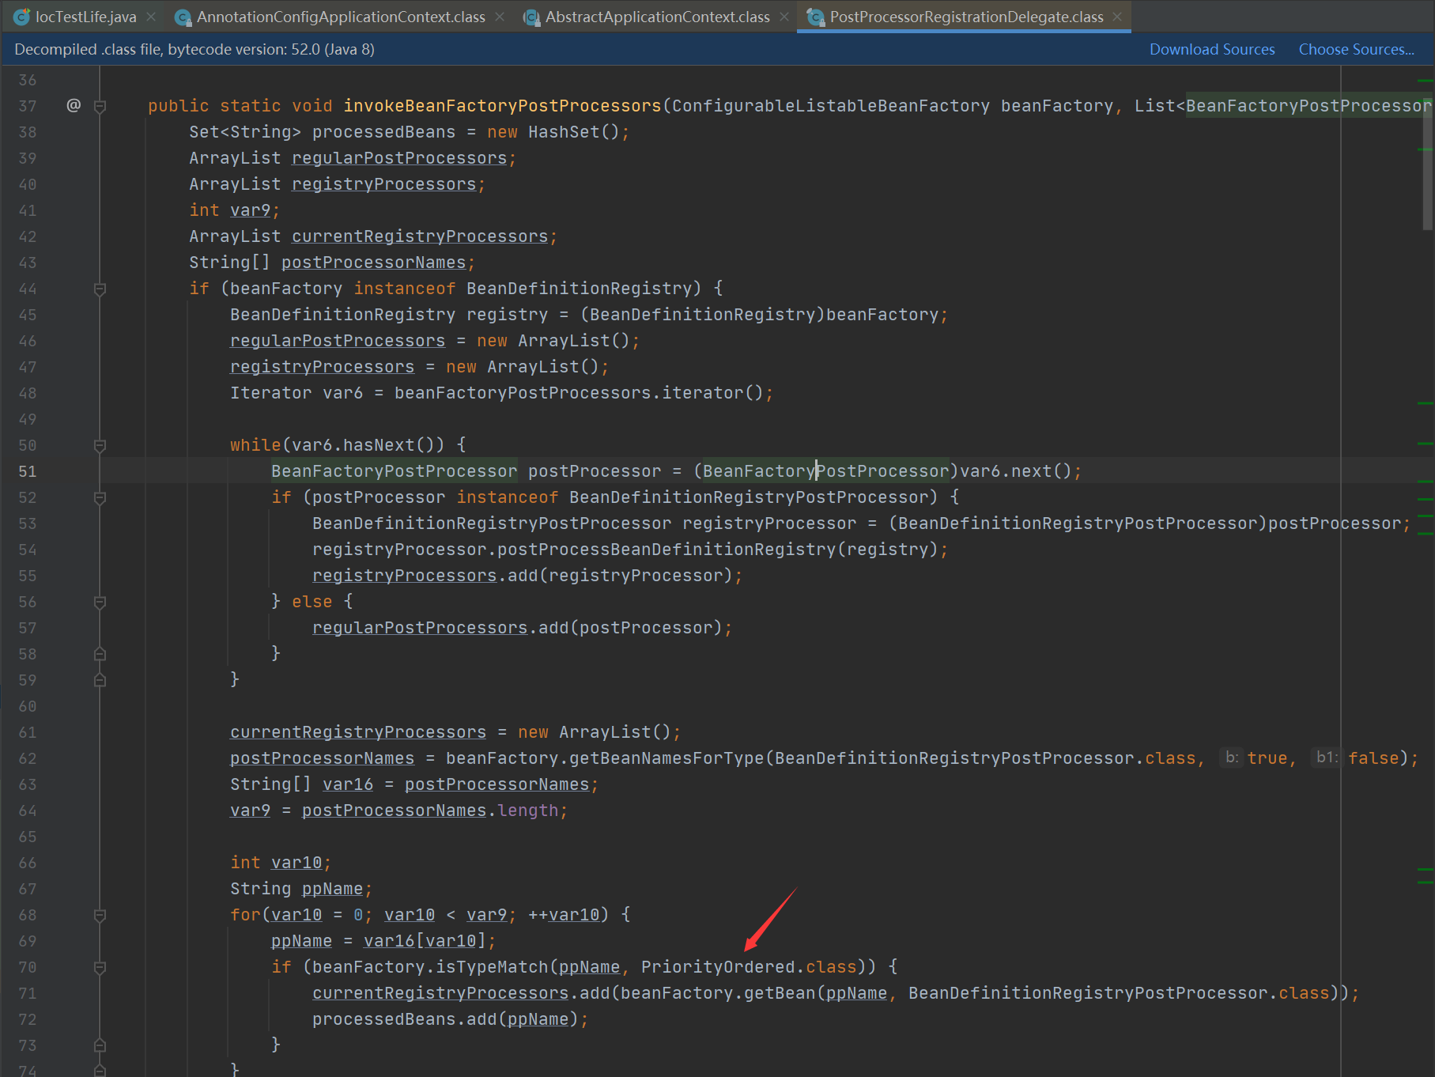
Task: Click the length property on line 64
Action: pos(528,811)
